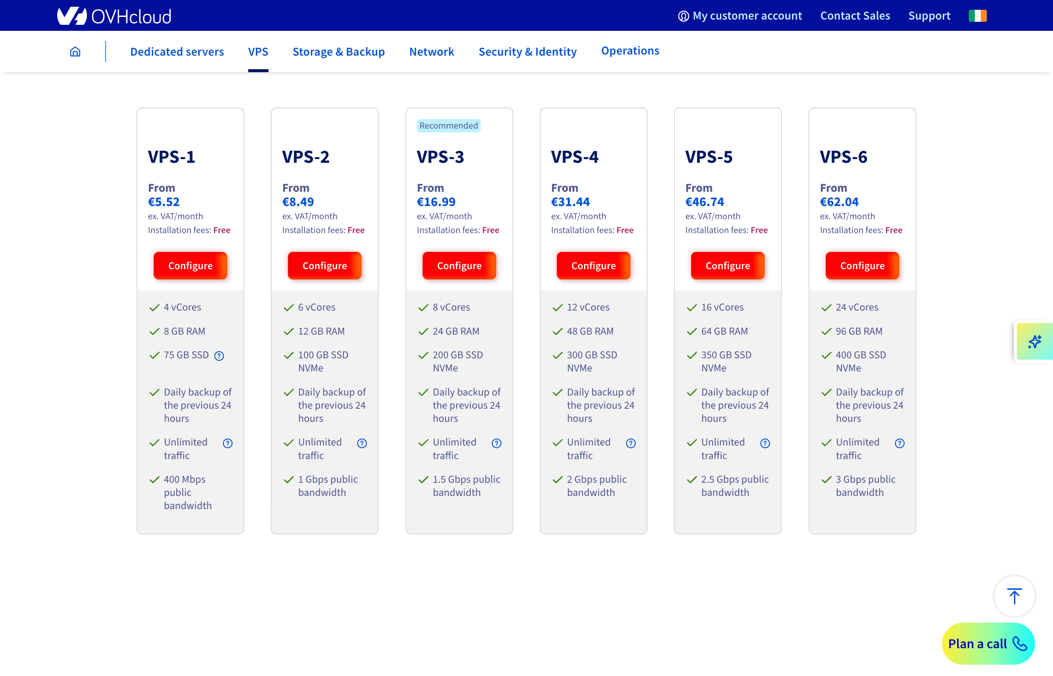Click the VPS-5 heading
The image size is (1053, 676).
709,157
